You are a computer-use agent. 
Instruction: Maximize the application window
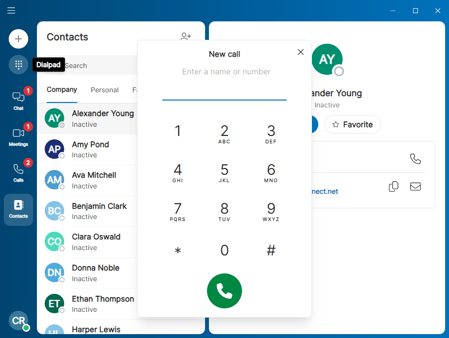click(415, 11)
